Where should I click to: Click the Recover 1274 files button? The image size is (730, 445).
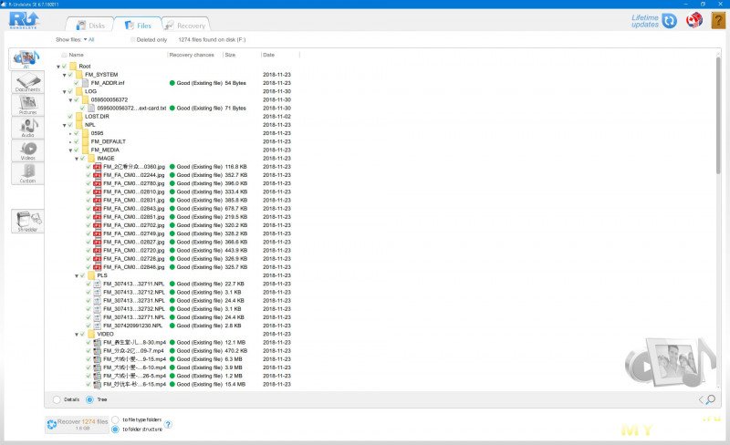click(x=77, y=424)
